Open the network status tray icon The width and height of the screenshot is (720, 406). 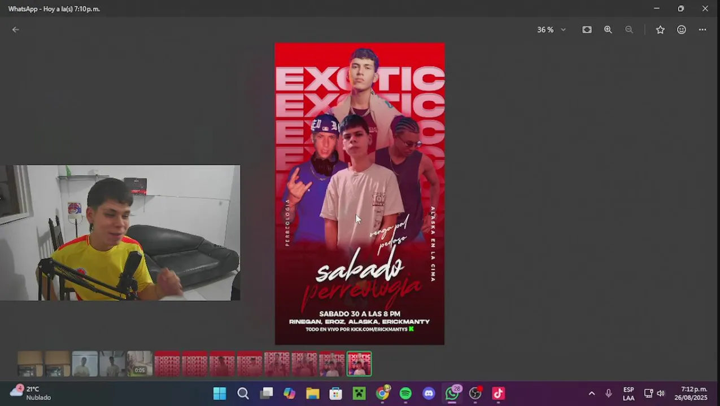(648, 393)
